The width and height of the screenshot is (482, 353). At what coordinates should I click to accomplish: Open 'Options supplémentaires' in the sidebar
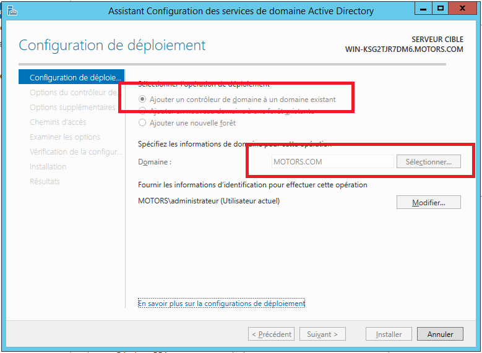coord(72,108)
